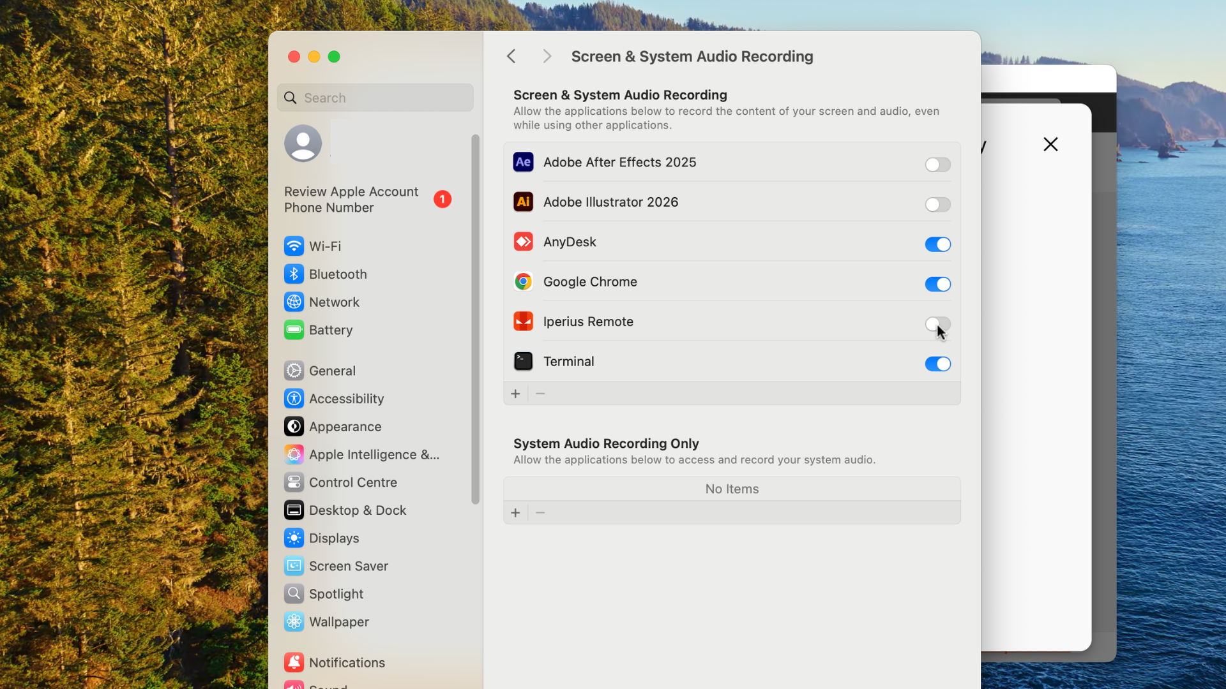Turn off Google Chrome screen recording toggle
Screen dimensions: 1226x689
pyautogui.click(x=937, y=284)
